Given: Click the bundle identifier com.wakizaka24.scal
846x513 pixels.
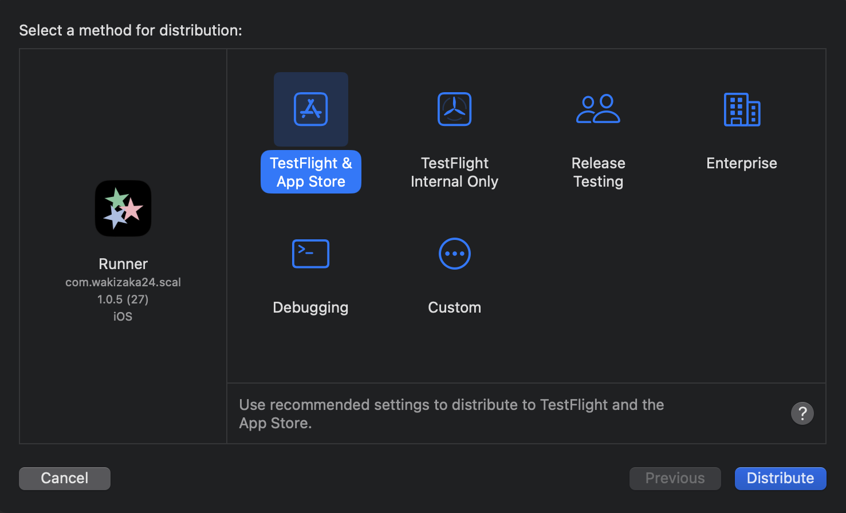Looking at the screenshot, I should 123,282.
